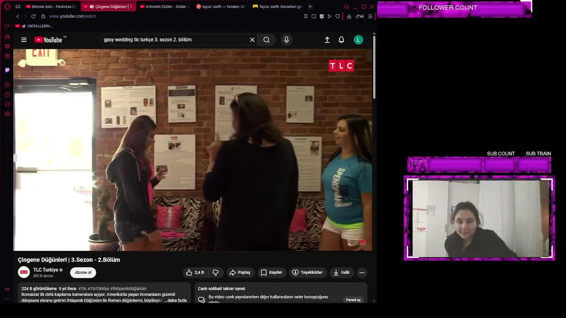Save the video with Kaydet
The image size is (566, 318).
coord(271,273)
